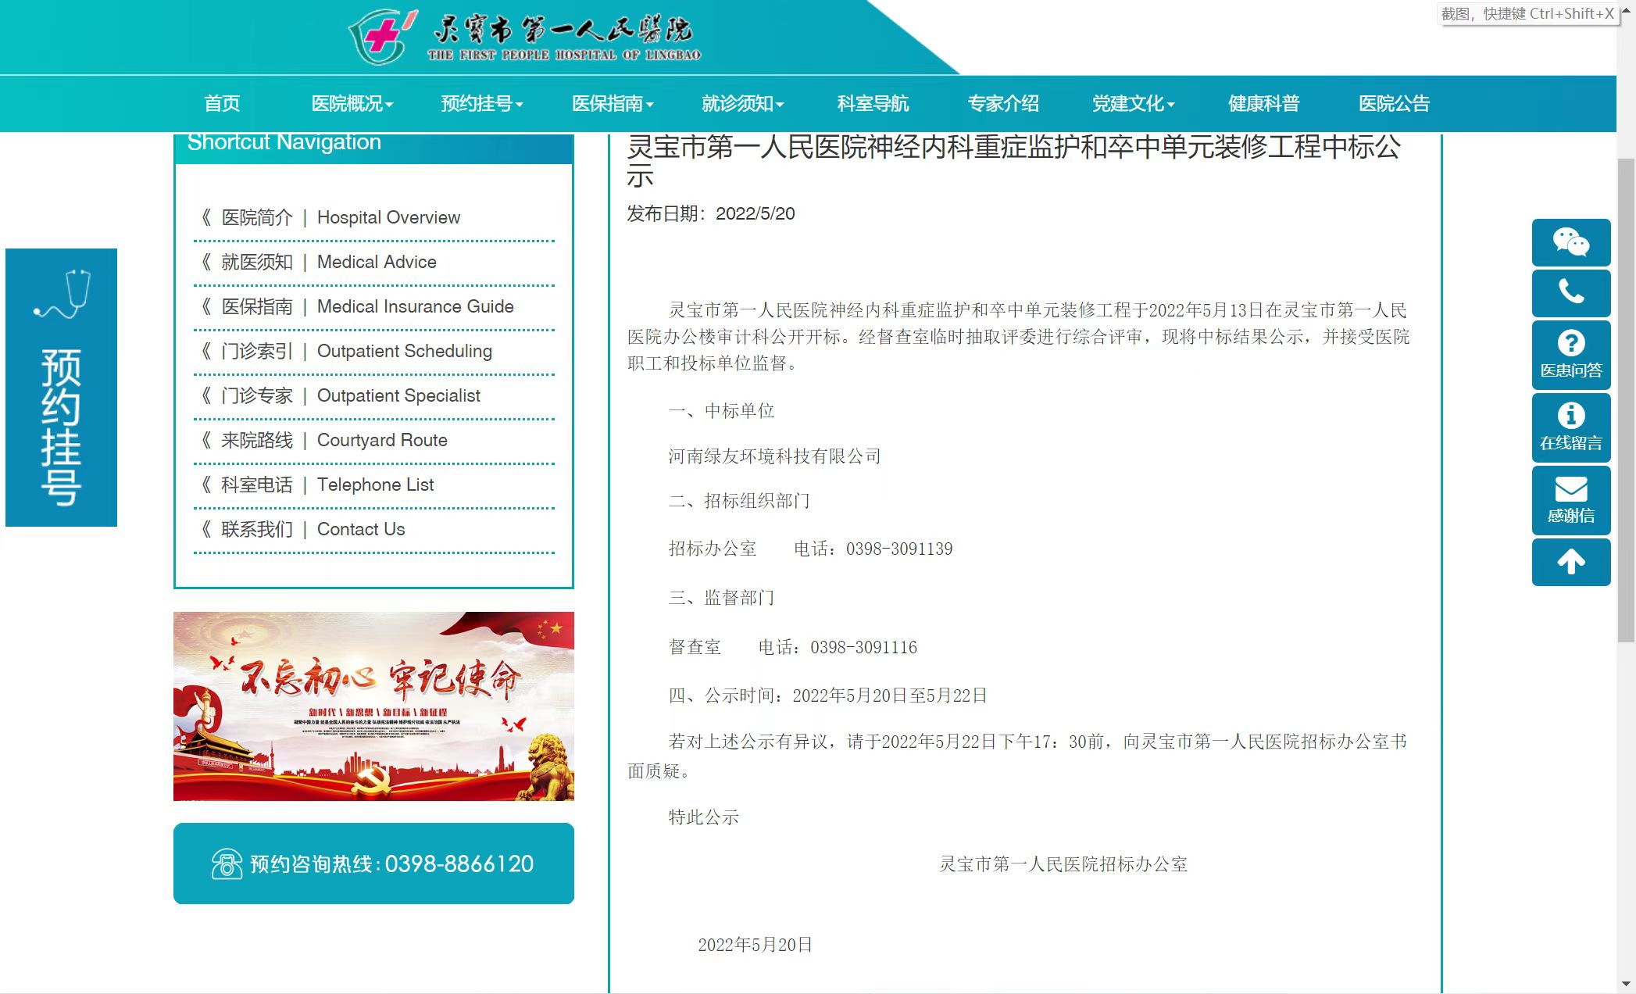Click the phone icon in right sidebar
This screenshot has height=994, width=1636.
tap(1570, 292)
